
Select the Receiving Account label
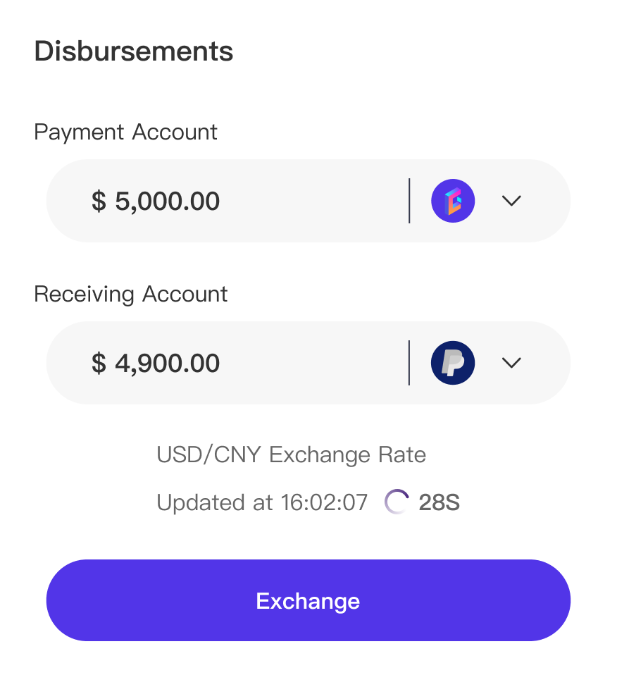click(x=130, y=294)
